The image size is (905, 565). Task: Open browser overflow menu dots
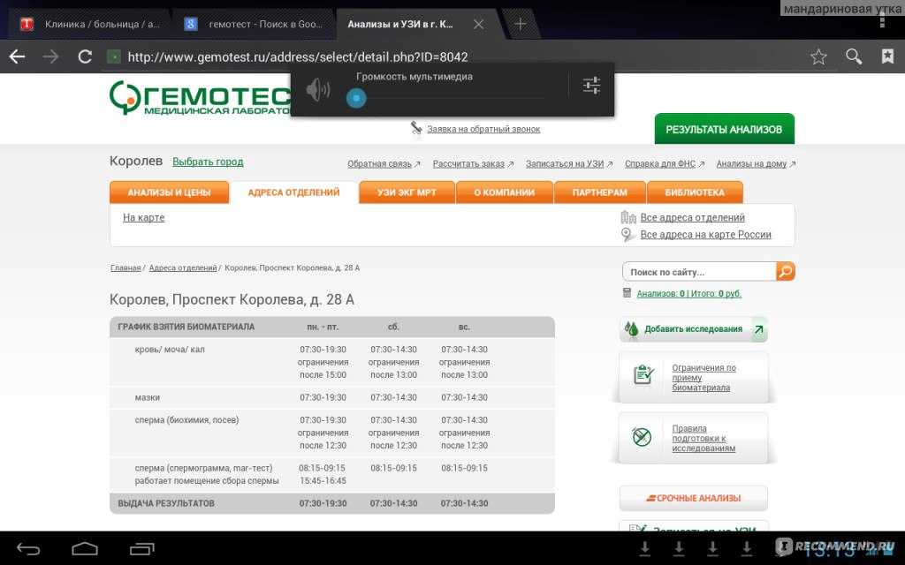882,22
